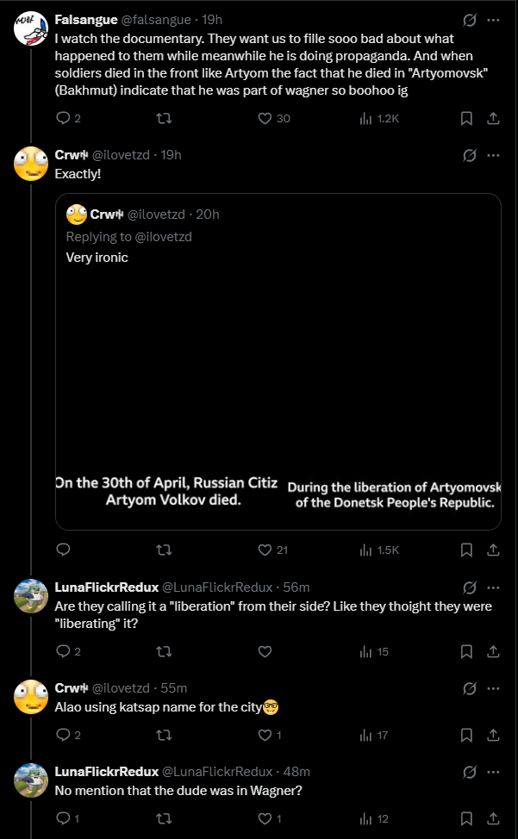The height and width of the screenshot is (839, 518).
Task: Open Falsangue's profile avatar
Action: point(31,29)
